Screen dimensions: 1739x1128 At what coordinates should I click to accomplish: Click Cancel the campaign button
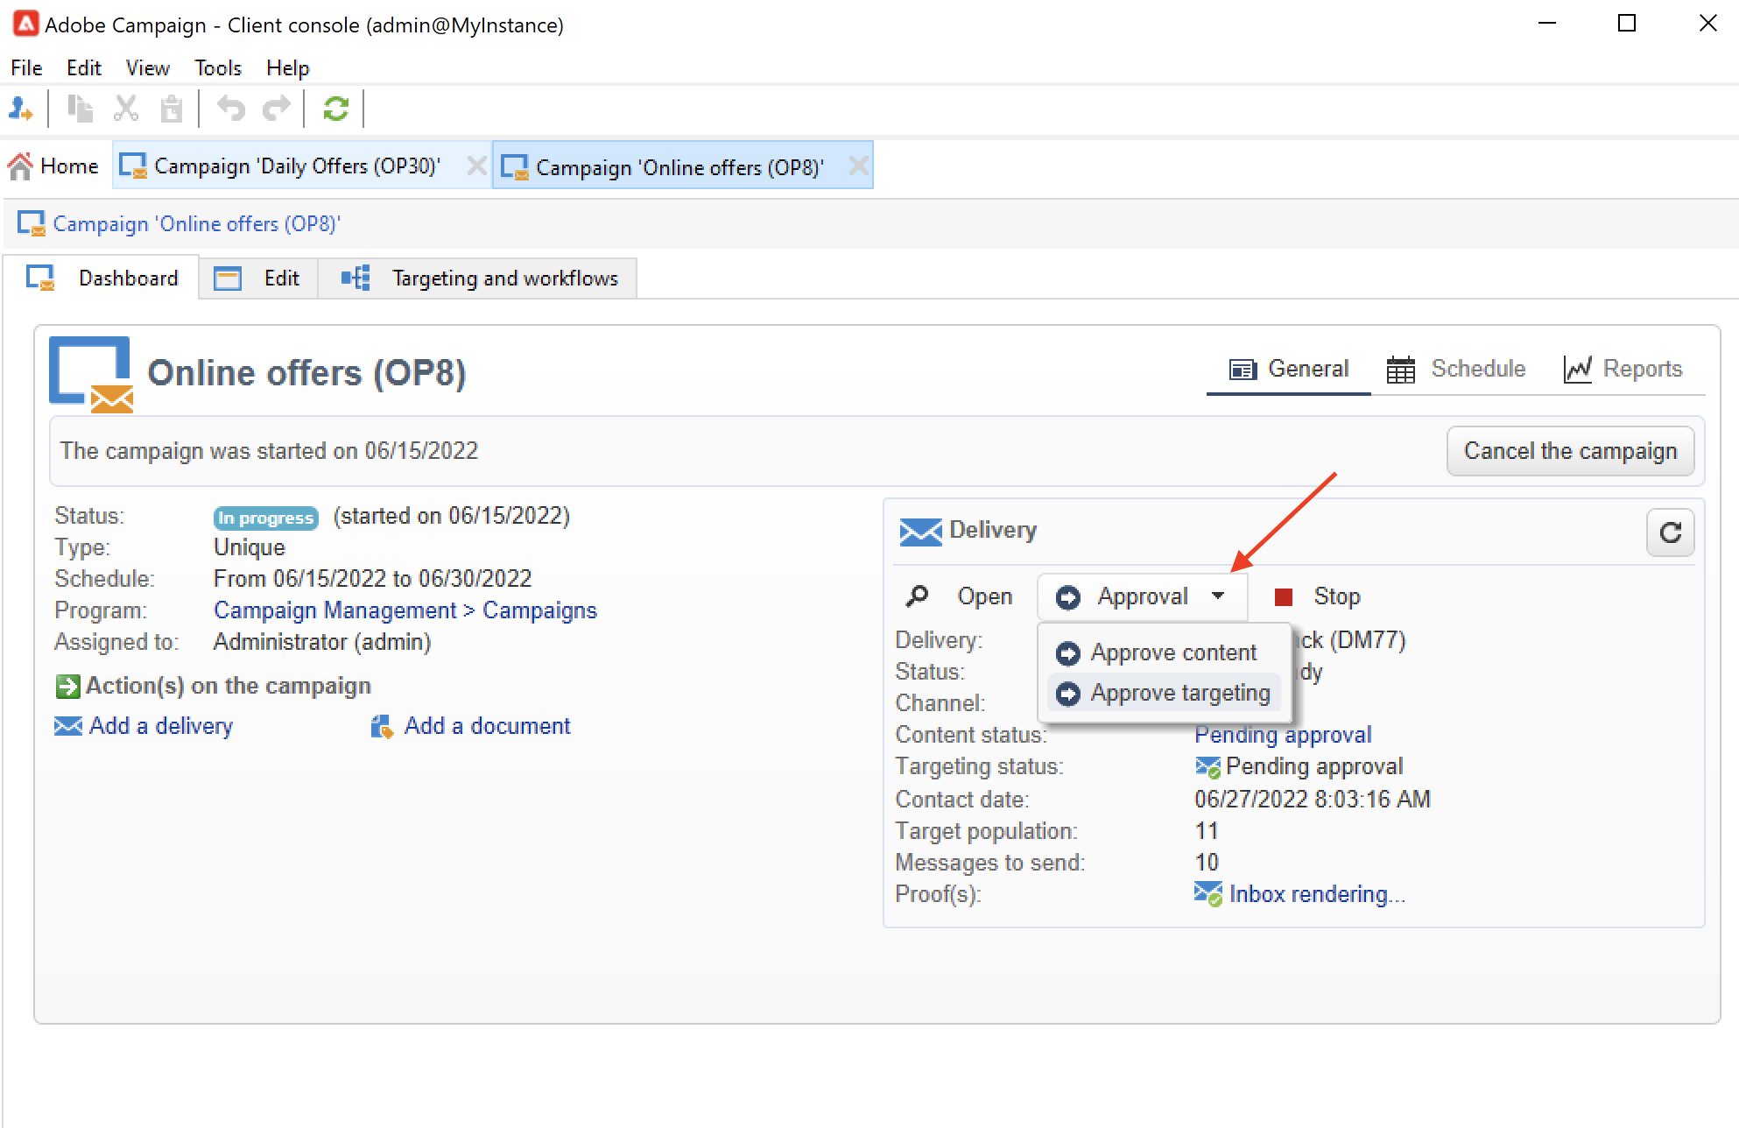pyautogui.click(x=1569, y=451)
